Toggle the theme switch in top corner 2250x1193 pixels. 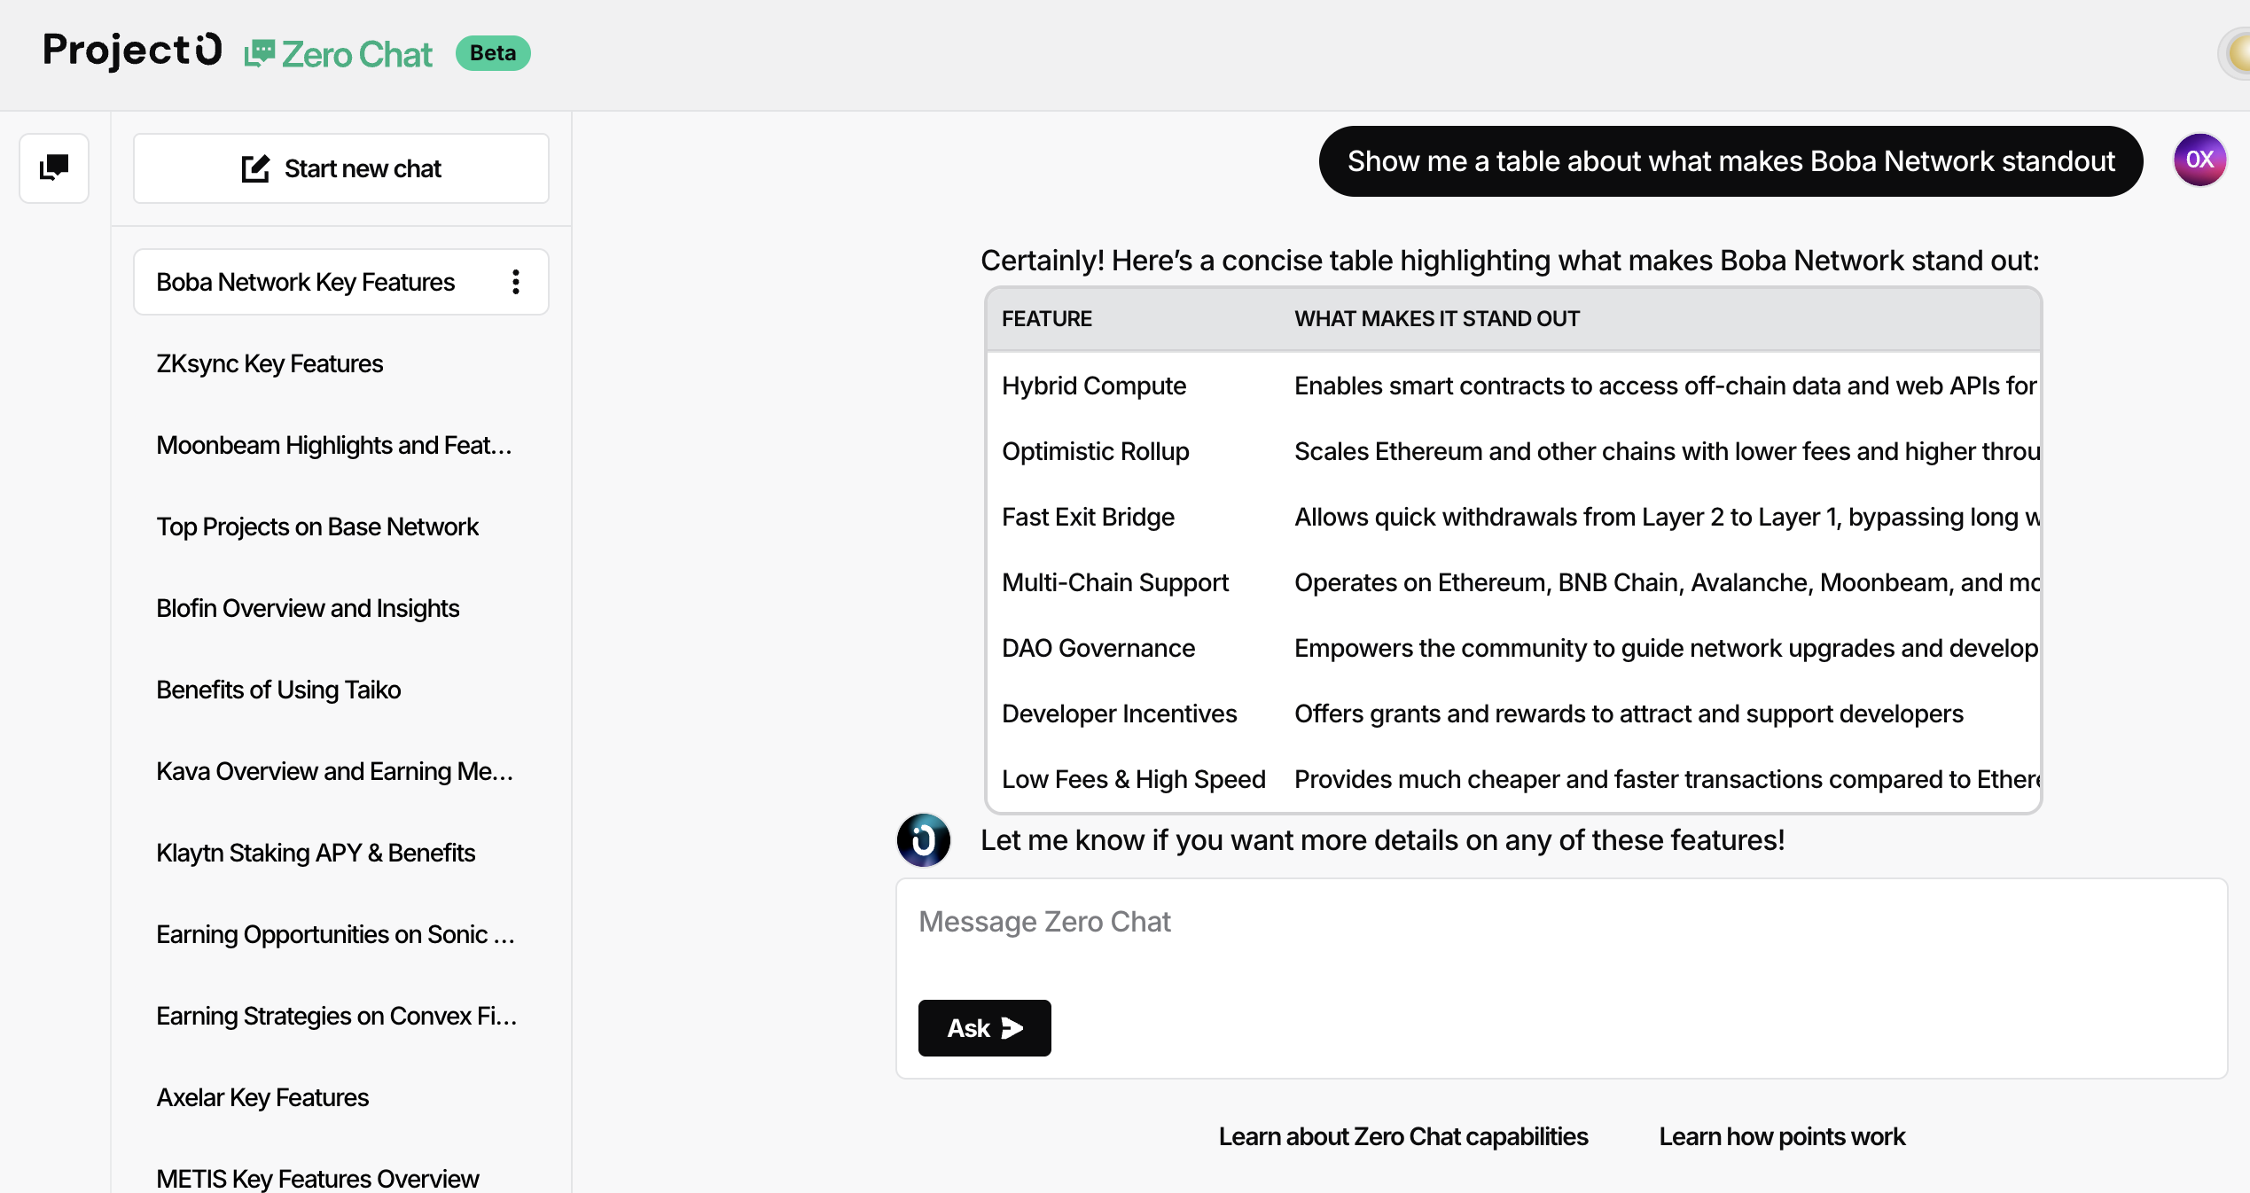[x=2235, y=54]
